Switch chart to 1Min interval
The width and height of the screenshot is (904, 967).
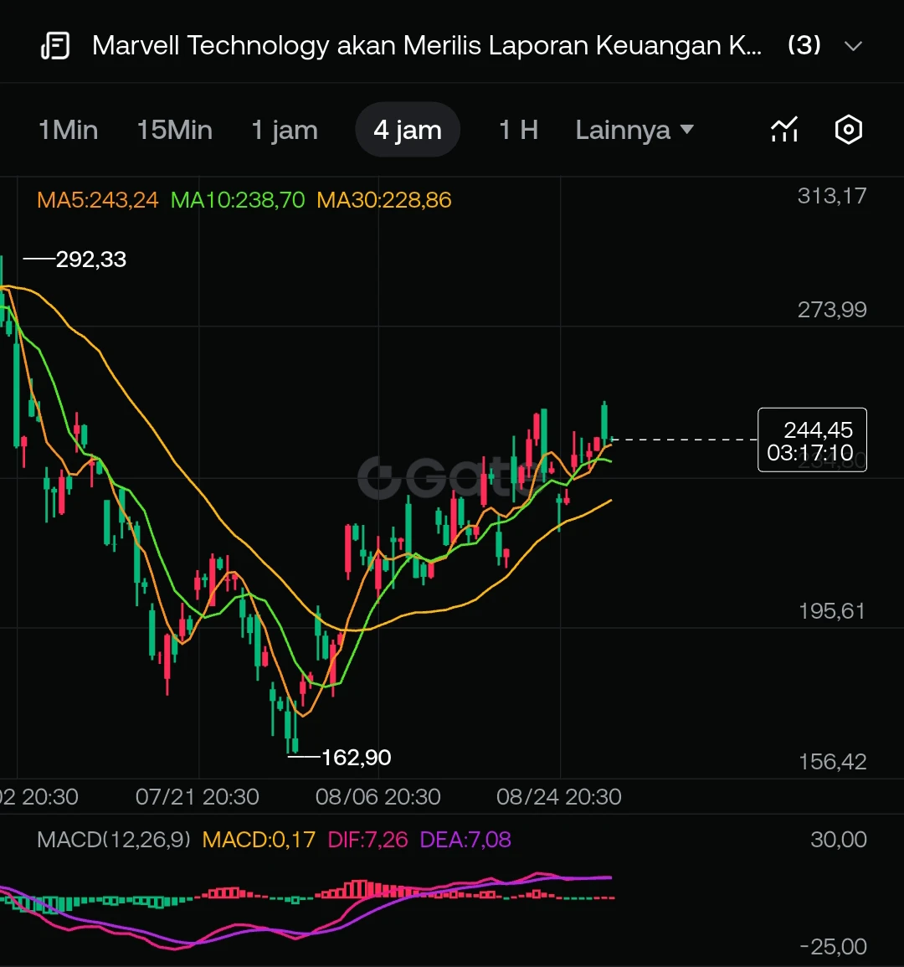pyautogui.click(x=68, y=130)
